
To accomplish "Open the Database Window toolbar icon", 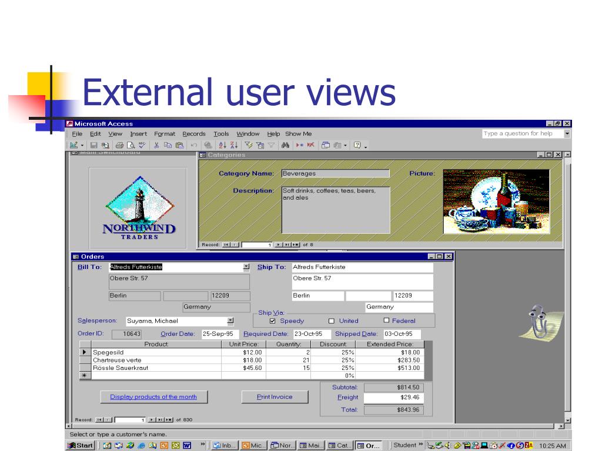I will tap(326, 146).
